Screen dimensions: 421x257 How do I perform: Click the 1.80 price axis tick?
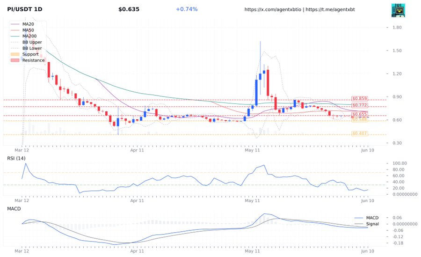(397, 28)
